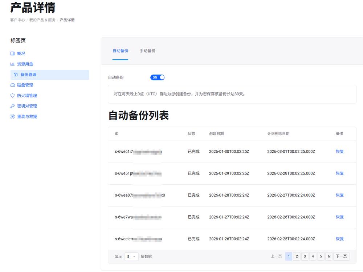The image size is (363, 272).
Task: Open 我的产品 & 服务 breadcrumb link
Action: [x=42, y=20]
